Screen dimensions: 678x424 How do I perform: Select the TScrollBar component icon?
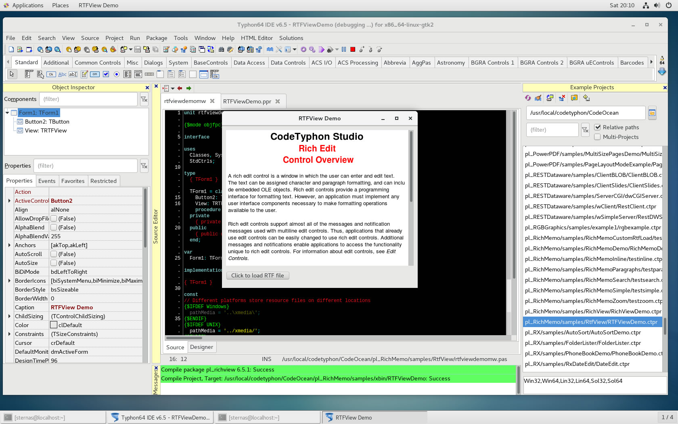click(x=149, y=74)
